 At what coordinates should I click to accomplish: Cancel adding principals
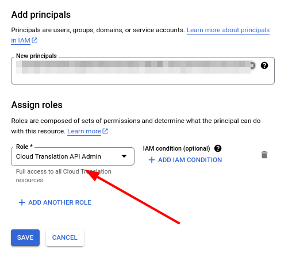point(65,237)
